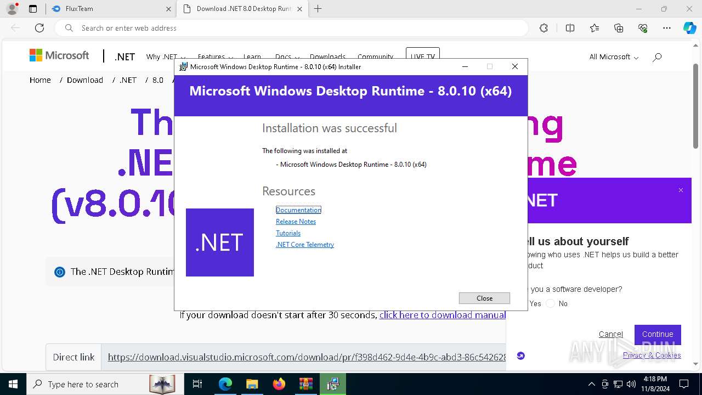Open the tab actions menu icon
Screen dimensions: 702x395
click(x=33, y=9)
